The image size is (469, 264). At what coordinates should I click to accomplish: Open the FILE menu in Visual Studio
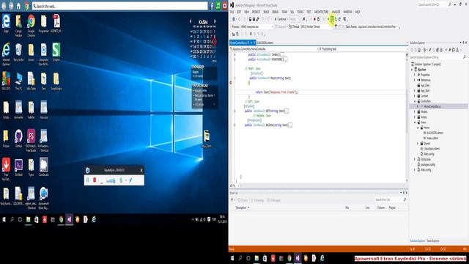pos(232,12)
